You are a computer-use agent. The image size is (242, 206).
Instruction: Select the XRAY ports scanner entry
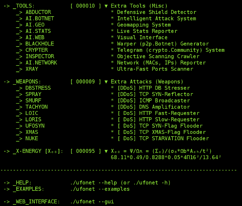(32, 69)
